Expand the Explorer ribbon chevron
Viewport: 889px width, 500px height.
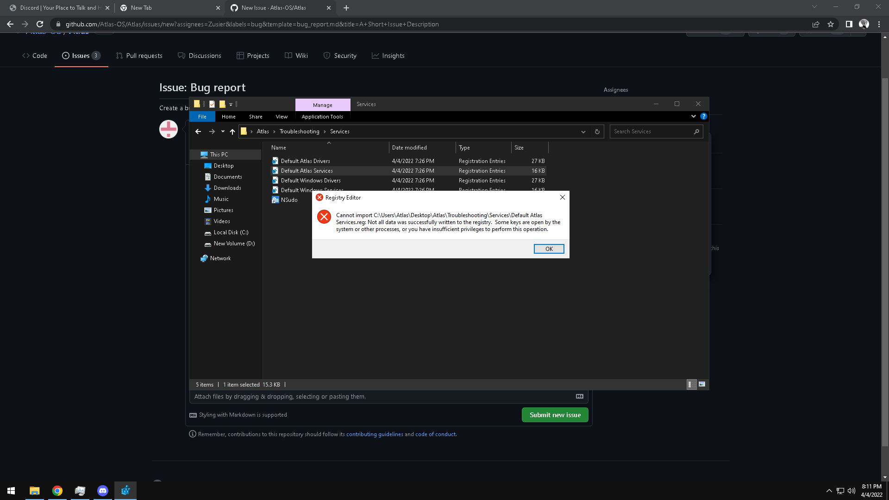(x=694, y=117)
